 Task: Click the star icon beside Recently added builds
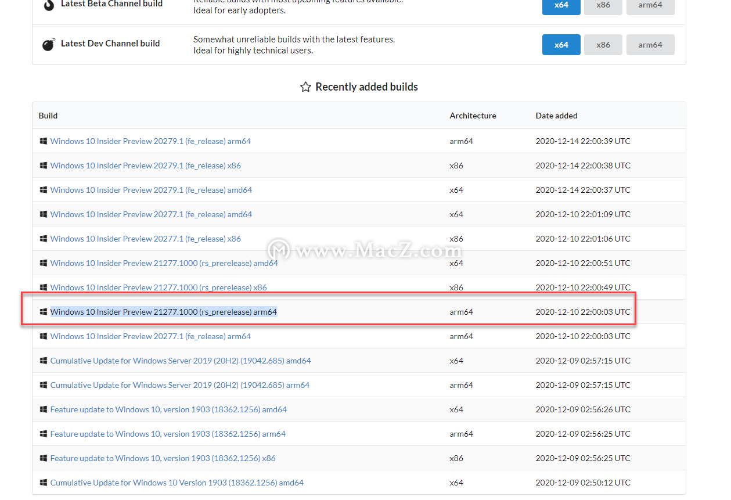305,87
